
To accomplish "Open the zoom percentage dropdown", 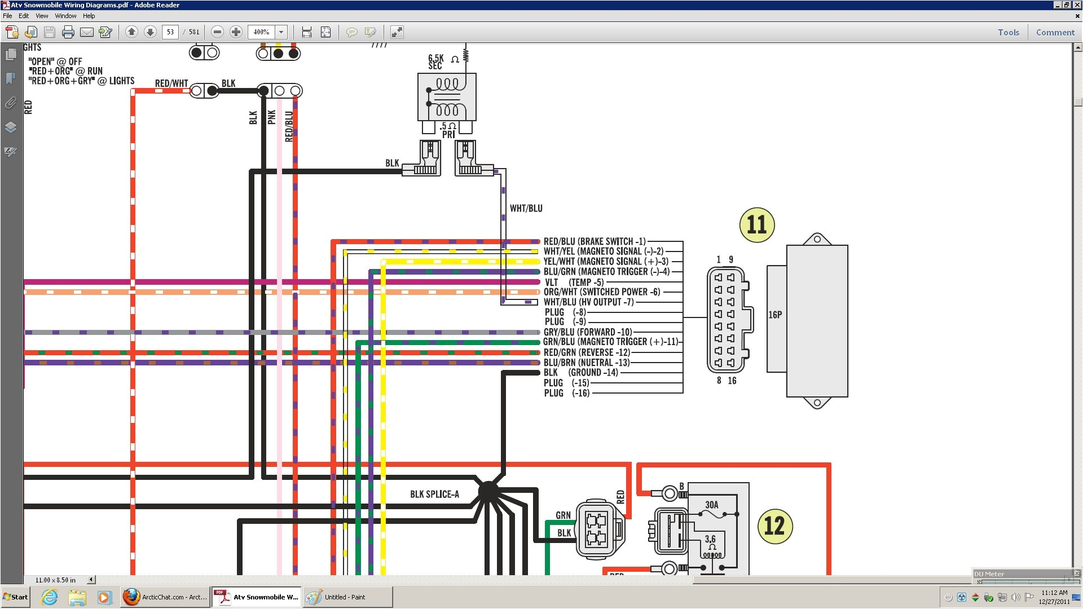I will (x=280, y=32).
